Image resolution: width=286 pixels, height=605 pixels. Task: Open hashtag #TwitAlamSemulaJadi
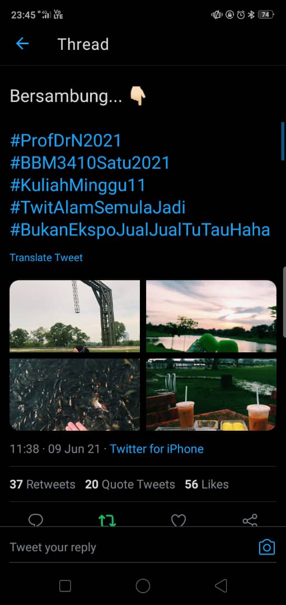[97, 208]
